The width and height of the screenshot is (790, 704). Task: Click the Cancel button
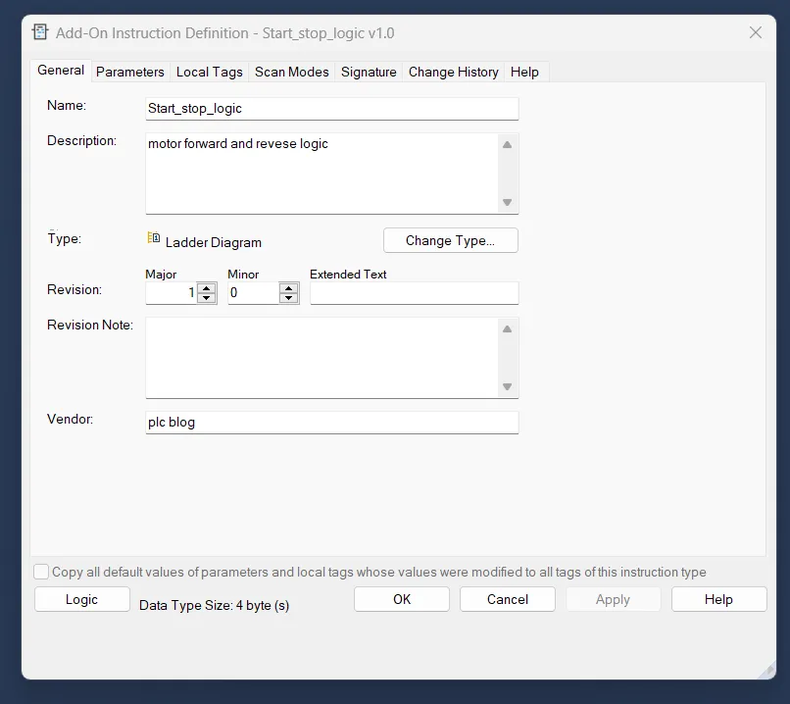(x=508, y=599)
